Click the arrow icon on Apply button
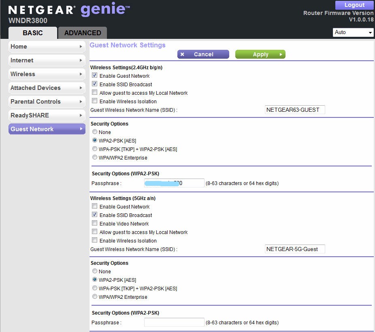The width and height of the screenshot is (375, 332). pos(281,55)
